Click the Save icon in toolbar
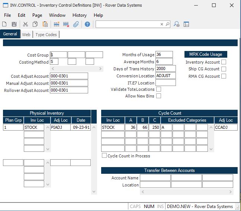241x211 pixels. (x=14, y=24)
